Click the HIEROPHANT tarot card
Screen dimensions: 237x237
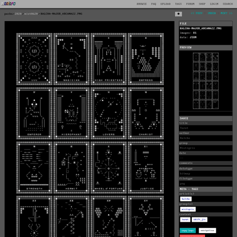pos(71,113)
